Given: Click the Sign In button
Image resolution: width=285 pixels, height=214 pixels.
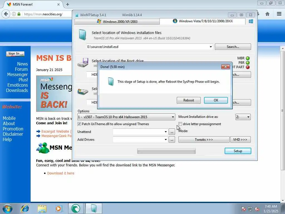Looking at the screenshot, I should click(x=15, y=54).
